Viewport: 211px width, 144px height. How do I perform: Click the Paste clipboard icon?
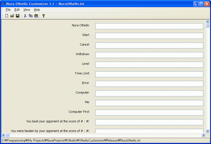pyautogui.click(x=36, y=16)
